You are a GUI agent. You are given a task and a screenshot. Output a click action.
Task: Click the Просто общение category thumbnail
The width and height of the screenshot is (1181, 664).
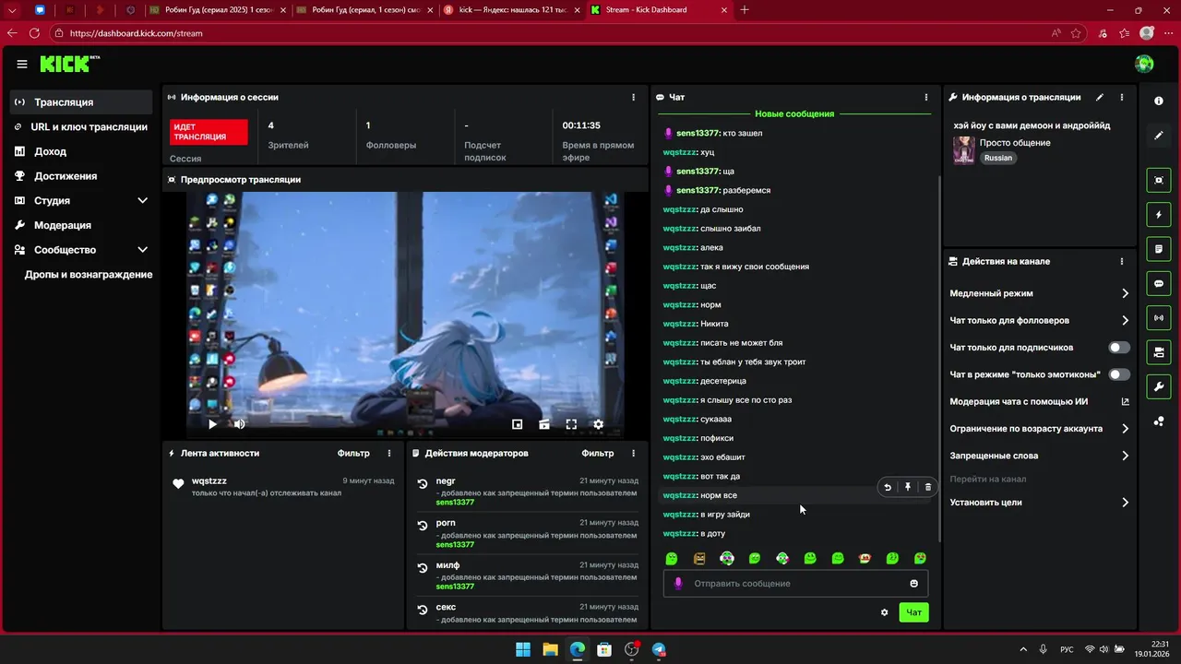click(964, 150)
